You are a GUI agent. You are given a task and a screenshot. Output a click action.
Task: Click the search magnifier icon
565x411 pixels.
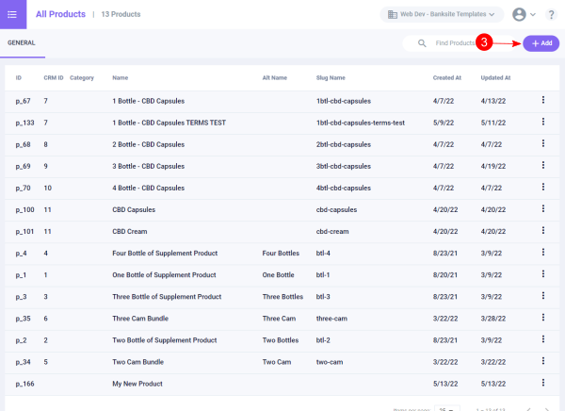click(420, 43)
